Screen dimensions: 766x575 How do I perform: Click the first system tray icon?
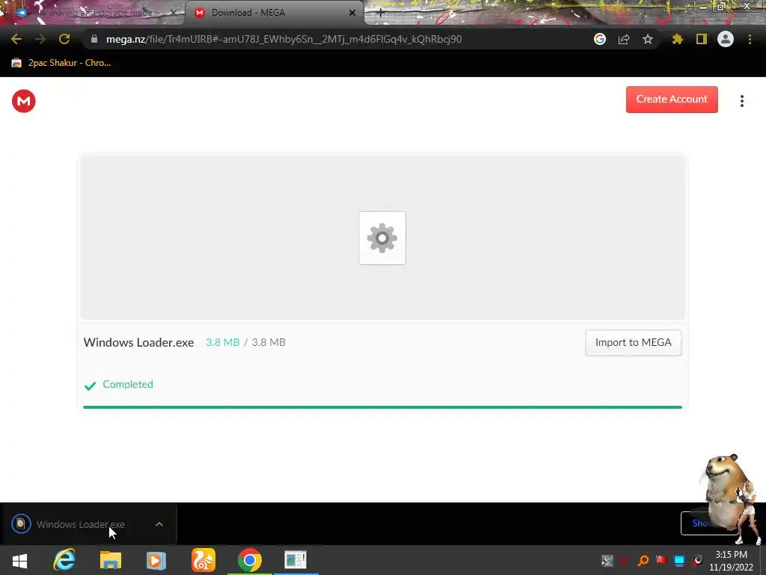tap(607, 560)
